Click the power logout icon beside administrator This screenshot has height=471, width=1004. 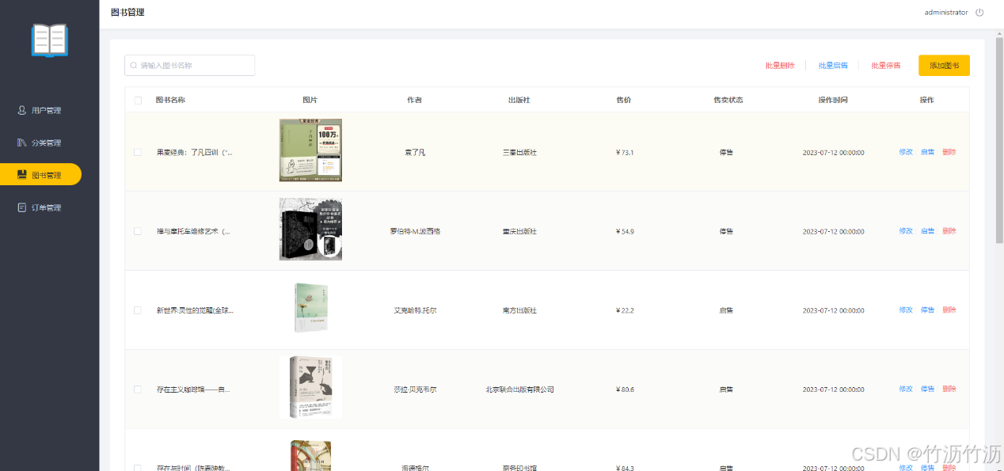979,13
